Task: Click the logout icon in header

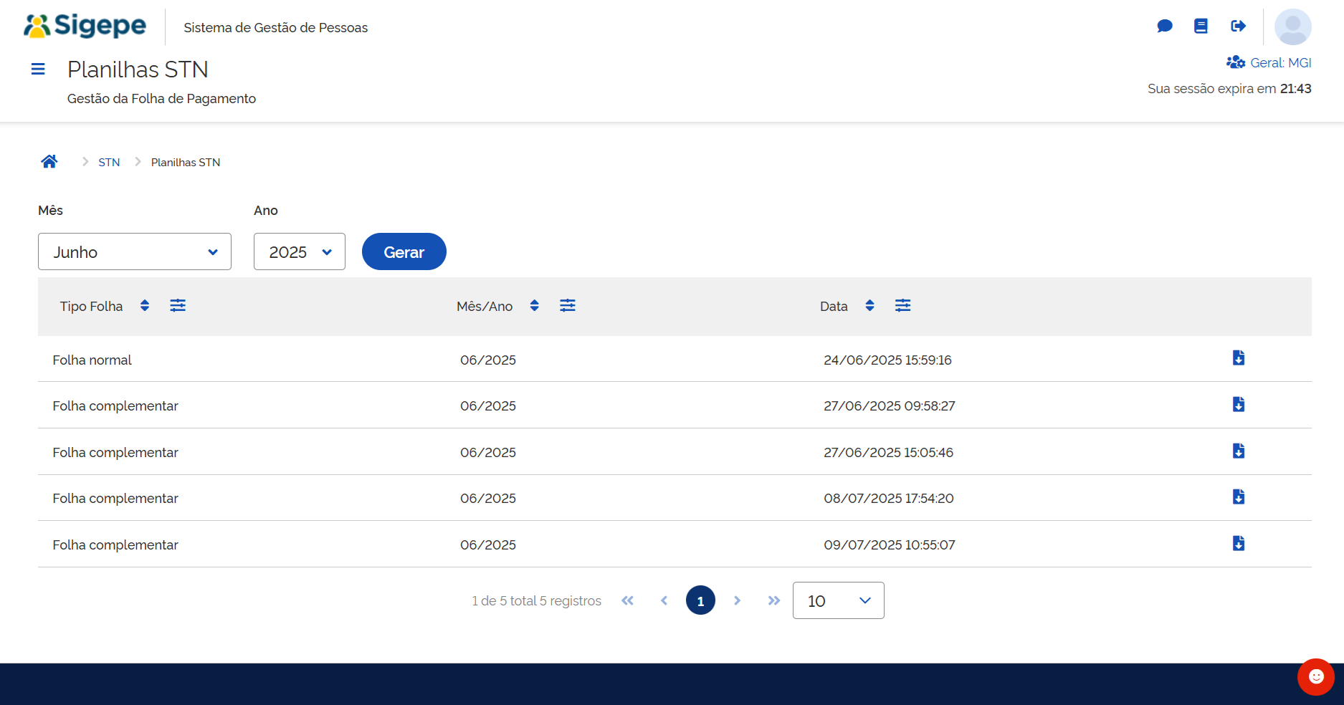Action: pos(1238,27)
